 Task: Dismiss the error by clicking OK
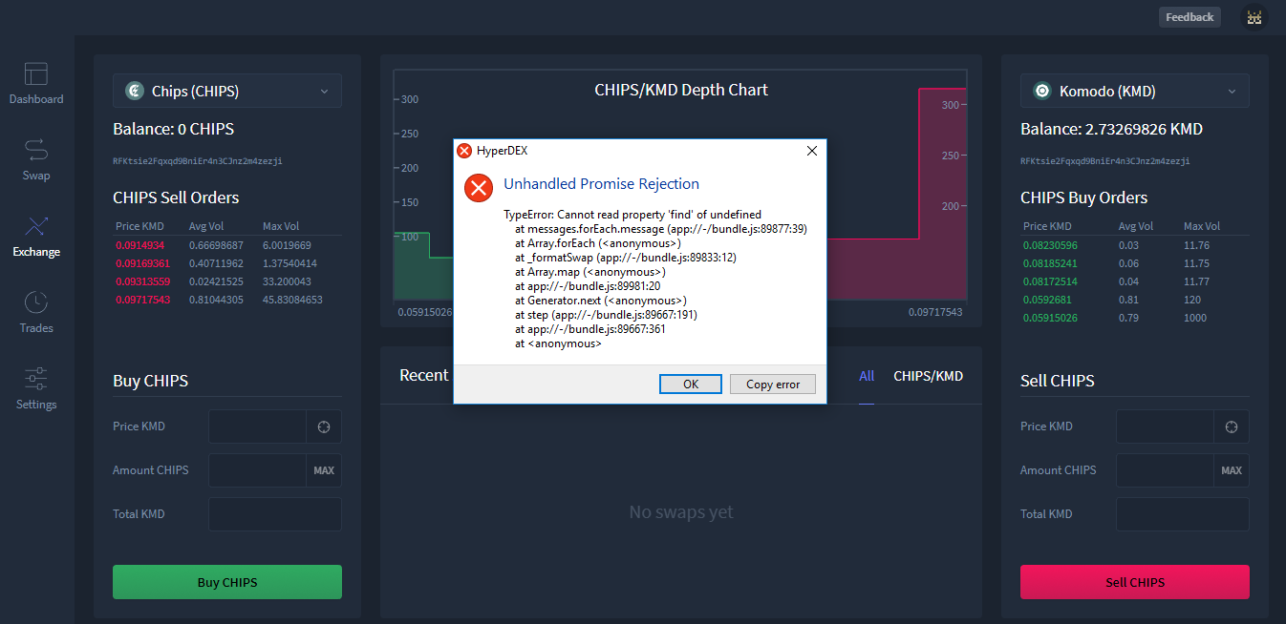pyautogui.click(x=690, y=384)
